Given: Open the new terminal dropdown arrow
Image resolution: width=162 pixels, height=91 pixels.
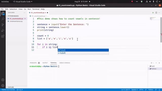Looking at the screenshot, I should pos(153,63).
